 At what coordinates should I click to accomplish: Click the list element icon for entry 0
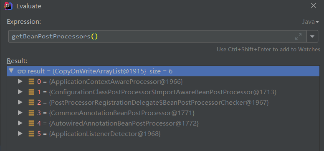(31, 82)
